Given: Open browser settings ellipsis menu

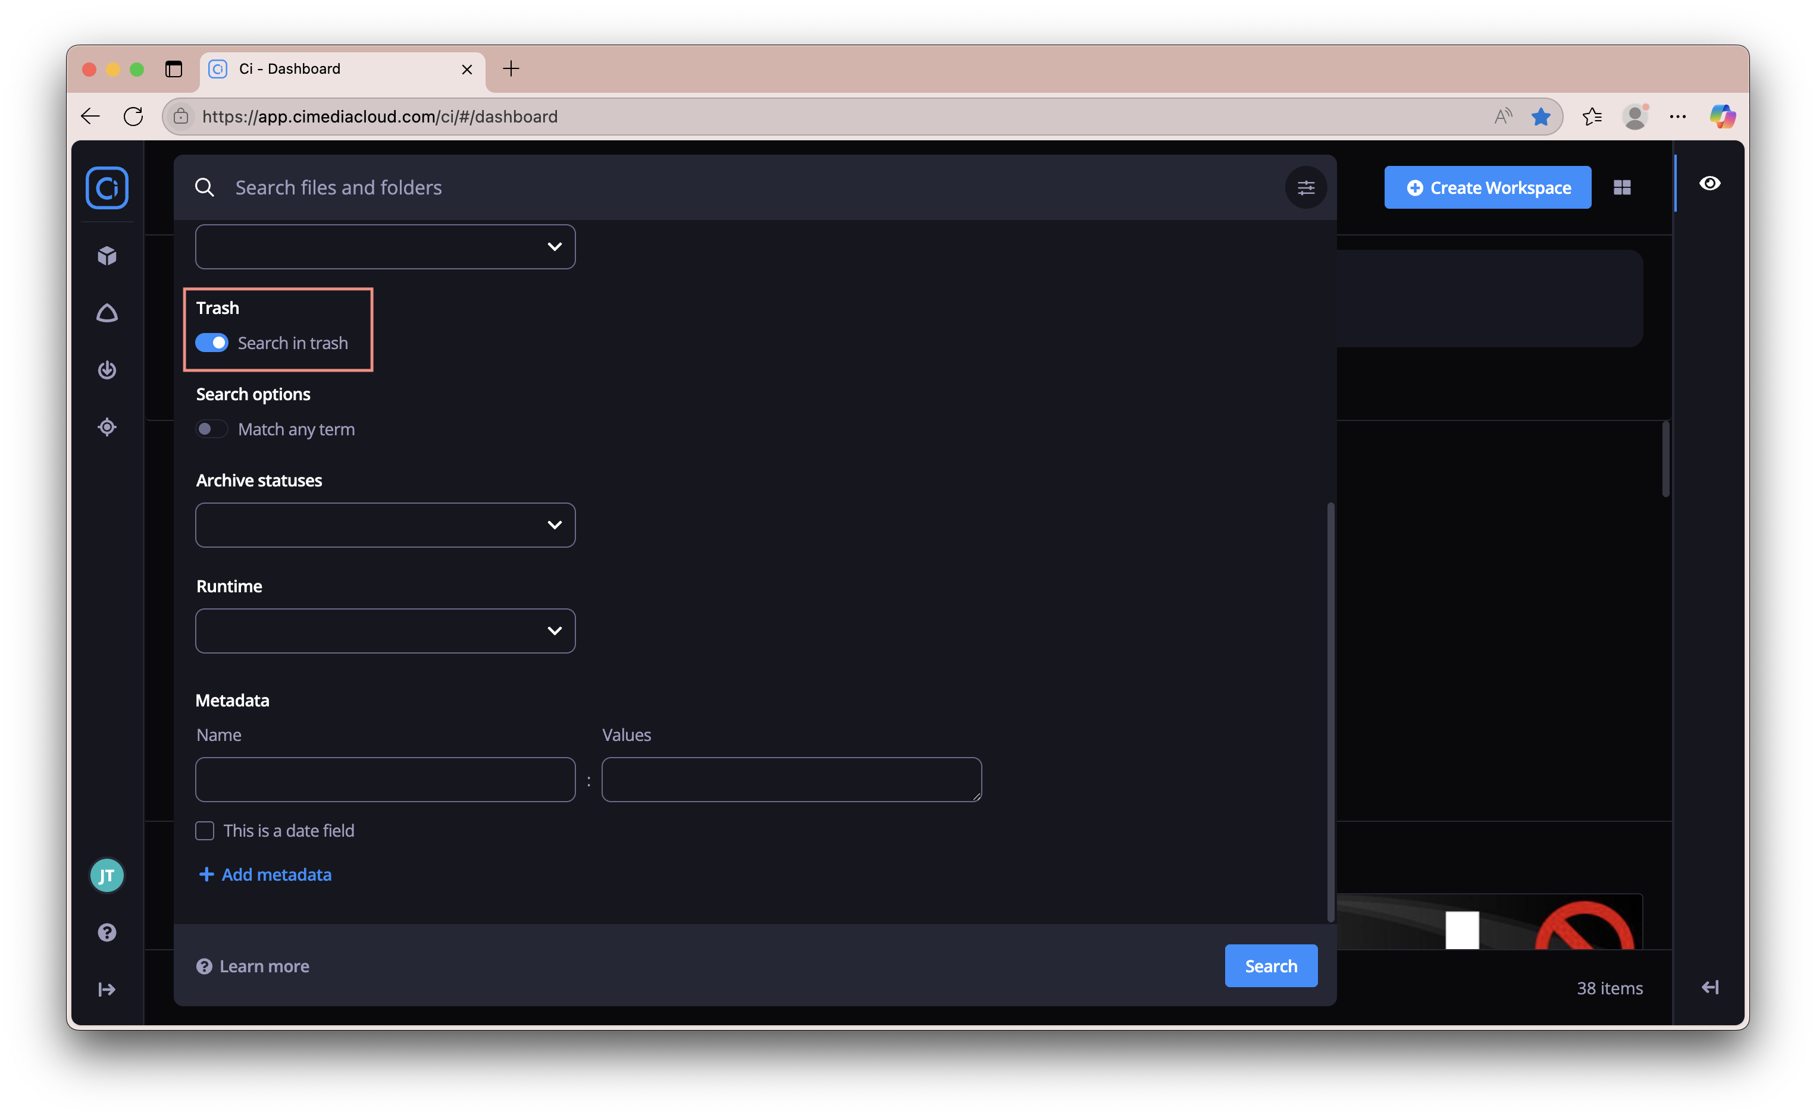Looking at the screenshot, I should 1678,116.
